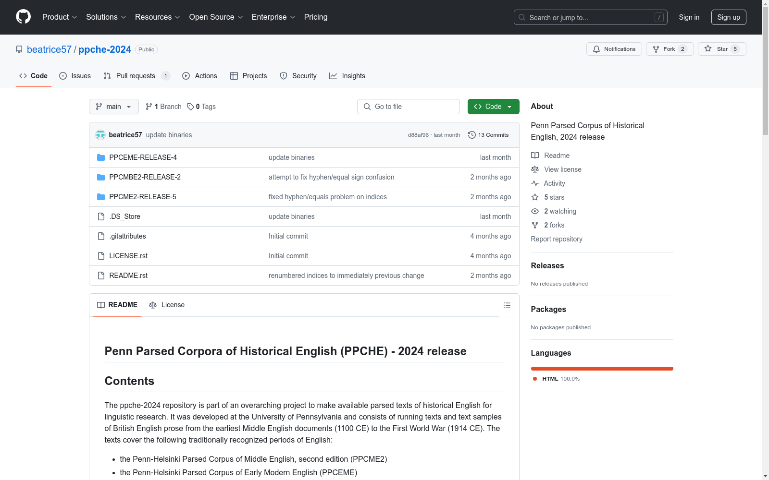
Task: Open the Code tab
Action: point(34,76)
